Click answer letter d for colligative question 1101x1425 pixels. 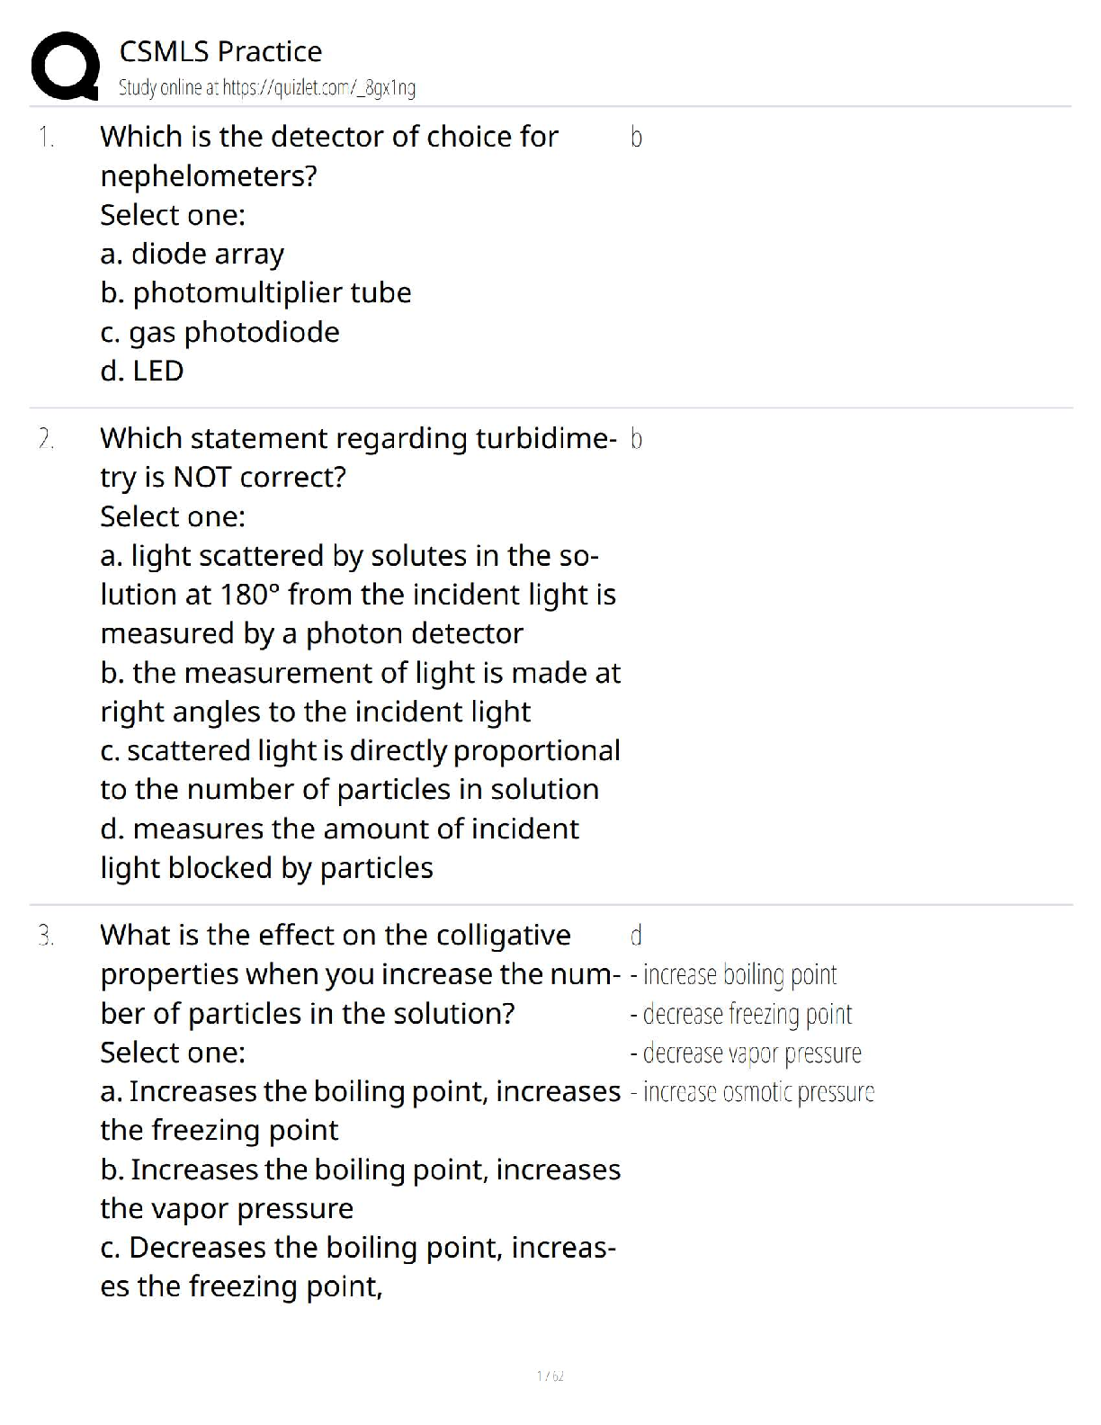[x=636, y=936]
